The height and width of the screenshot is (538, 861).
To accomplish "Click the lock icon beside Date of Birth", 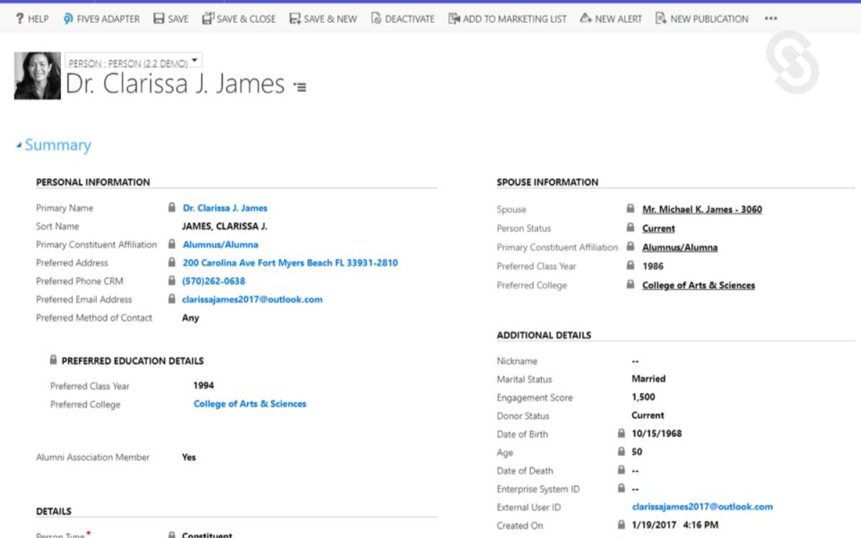I will tap(621, 433).
